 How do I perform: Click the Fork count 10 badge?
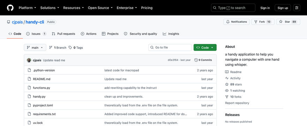point(269,22)
